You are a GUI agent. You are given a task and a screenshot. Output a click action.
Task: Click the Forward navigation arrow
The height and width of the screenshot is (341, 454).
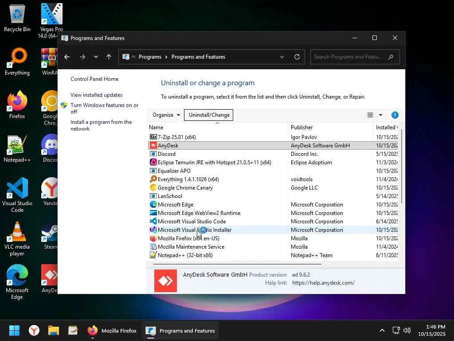[x=82, y=57]
